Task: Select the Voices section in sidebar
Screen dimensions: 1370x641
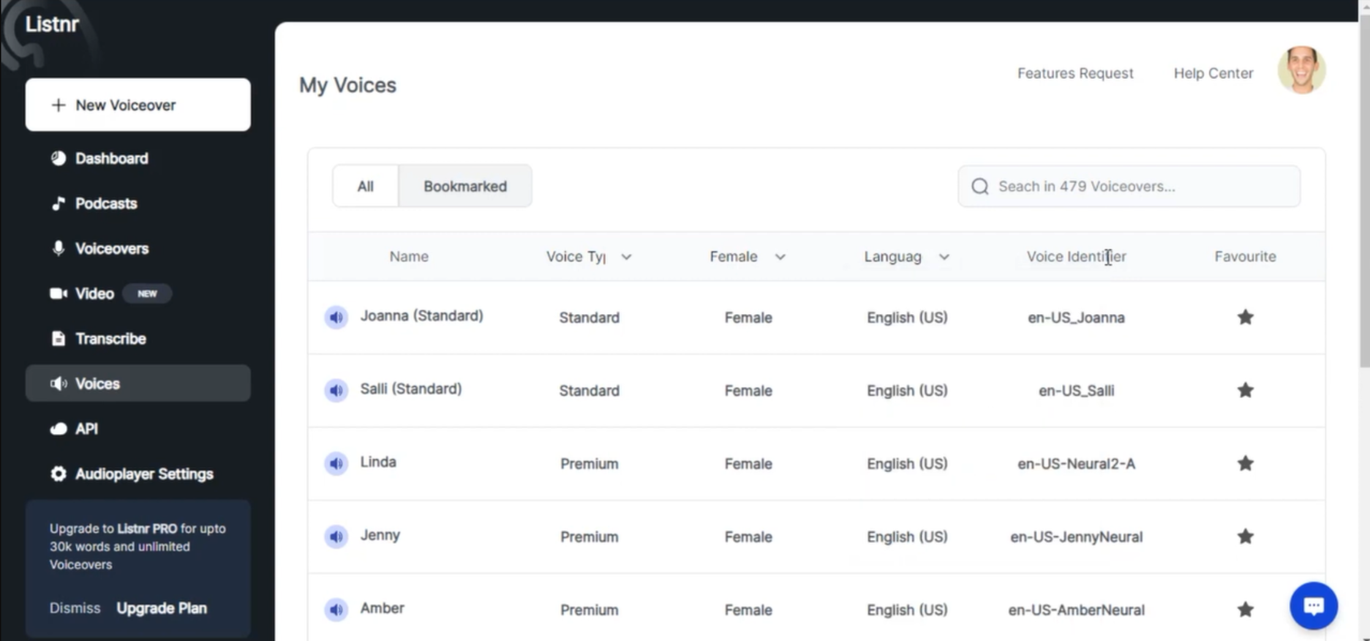Action: tap(97, 383)
